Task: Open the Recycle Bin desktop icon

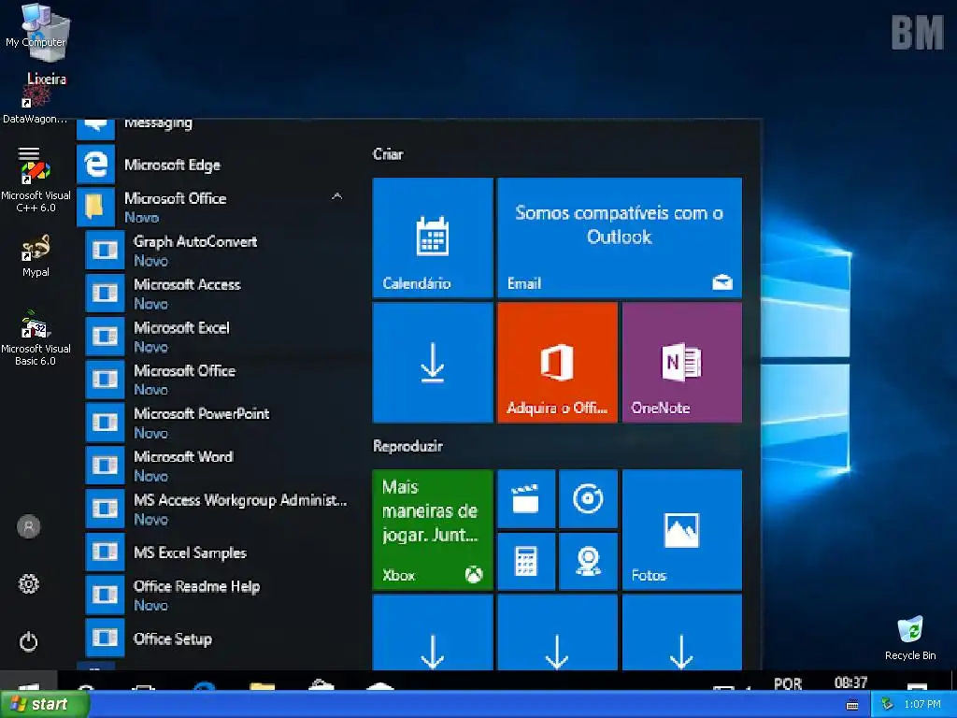Action: pos(910,638)
